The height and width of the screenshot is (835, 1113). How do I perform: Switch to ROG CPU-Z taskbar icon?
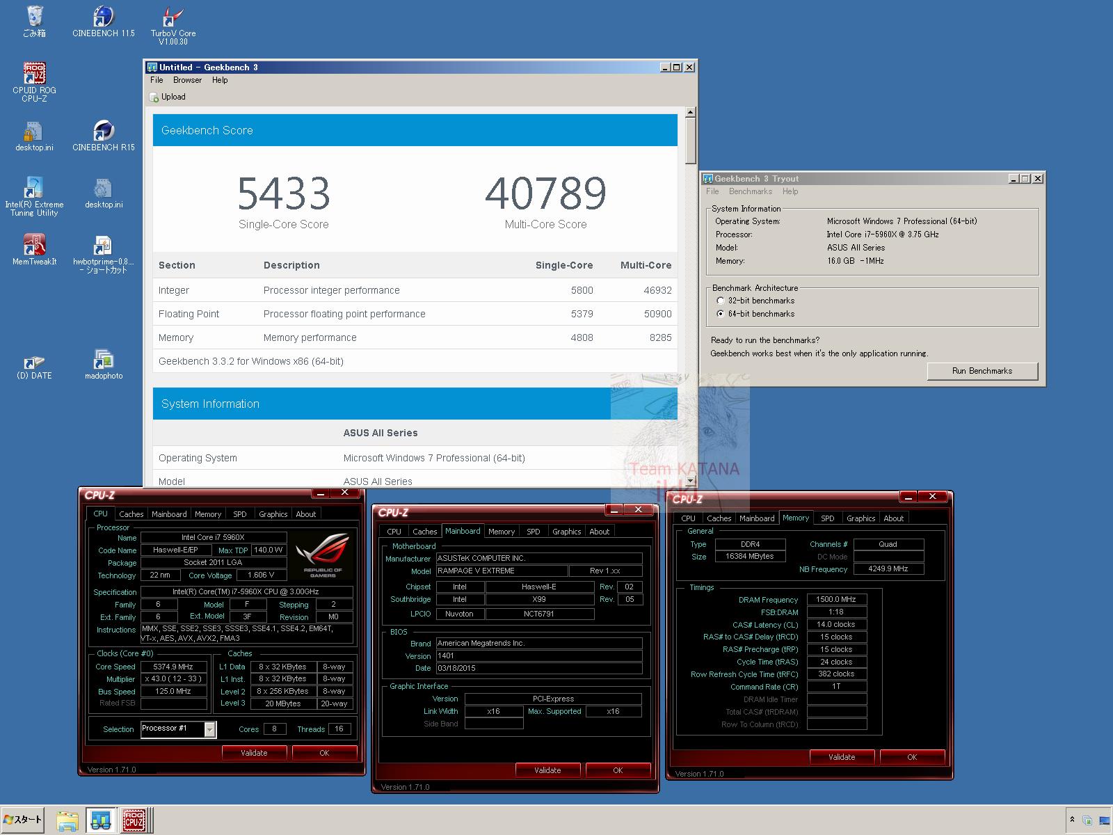click(135, 820)
